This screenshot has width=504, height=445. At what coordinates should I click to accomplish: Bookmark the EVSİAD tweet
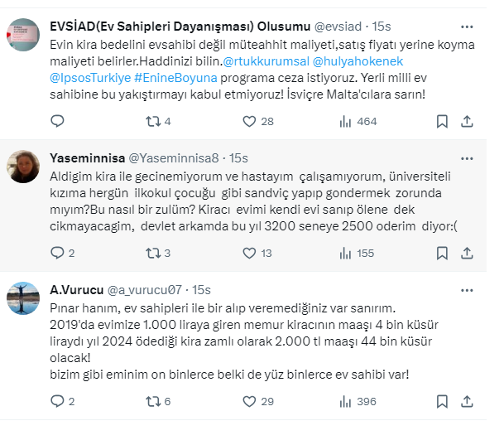[x=442, y=121]
